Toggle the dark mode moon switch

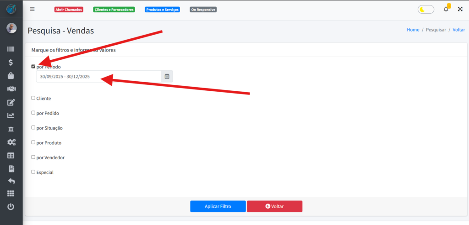[426, 9]
